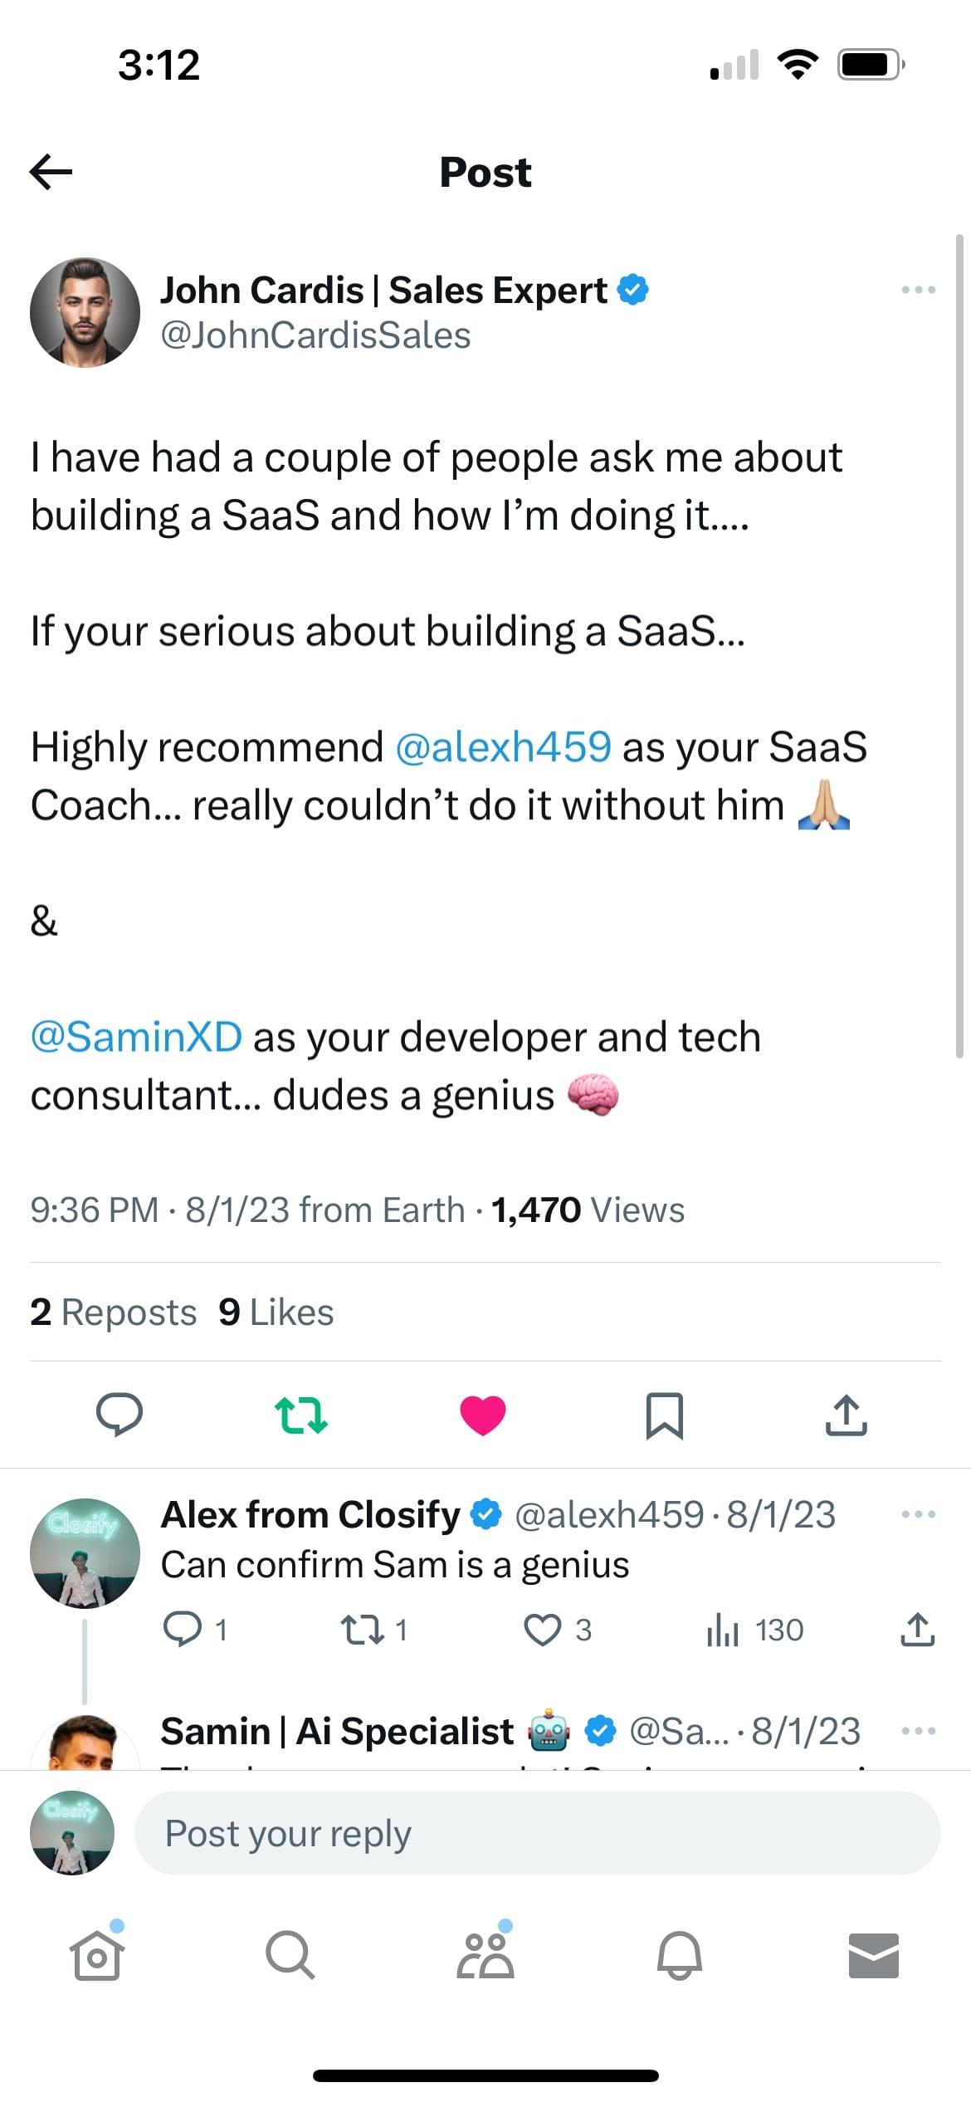971x2102 pixels.
Task: Open more options on Samin's reply
Action: (918, 1731)
